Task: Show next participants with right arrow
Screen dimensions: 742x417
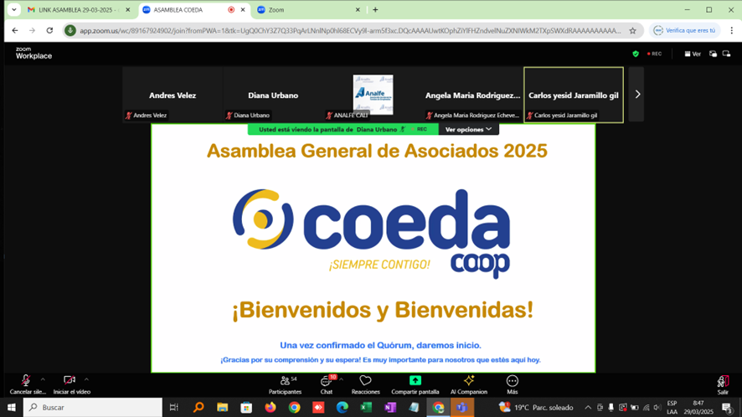Action: pos(637,95)
